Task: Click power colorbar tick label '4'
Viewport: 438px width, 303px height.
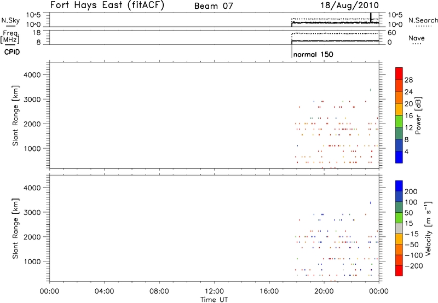Action: 406,152
